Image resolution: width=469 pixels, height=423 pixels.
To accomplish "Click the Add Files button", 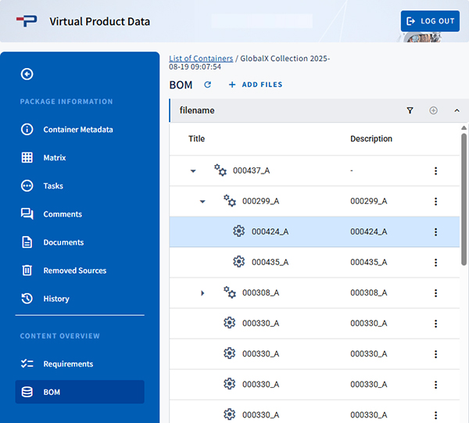I will point(256,84).
